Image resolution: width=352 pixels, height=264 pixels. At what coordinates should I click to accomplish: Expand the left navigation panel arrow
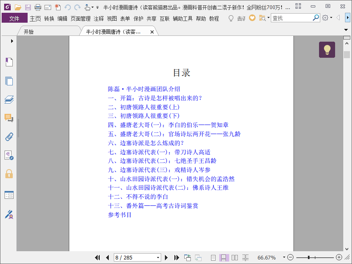pyautogui.click(x=12, y=41)
